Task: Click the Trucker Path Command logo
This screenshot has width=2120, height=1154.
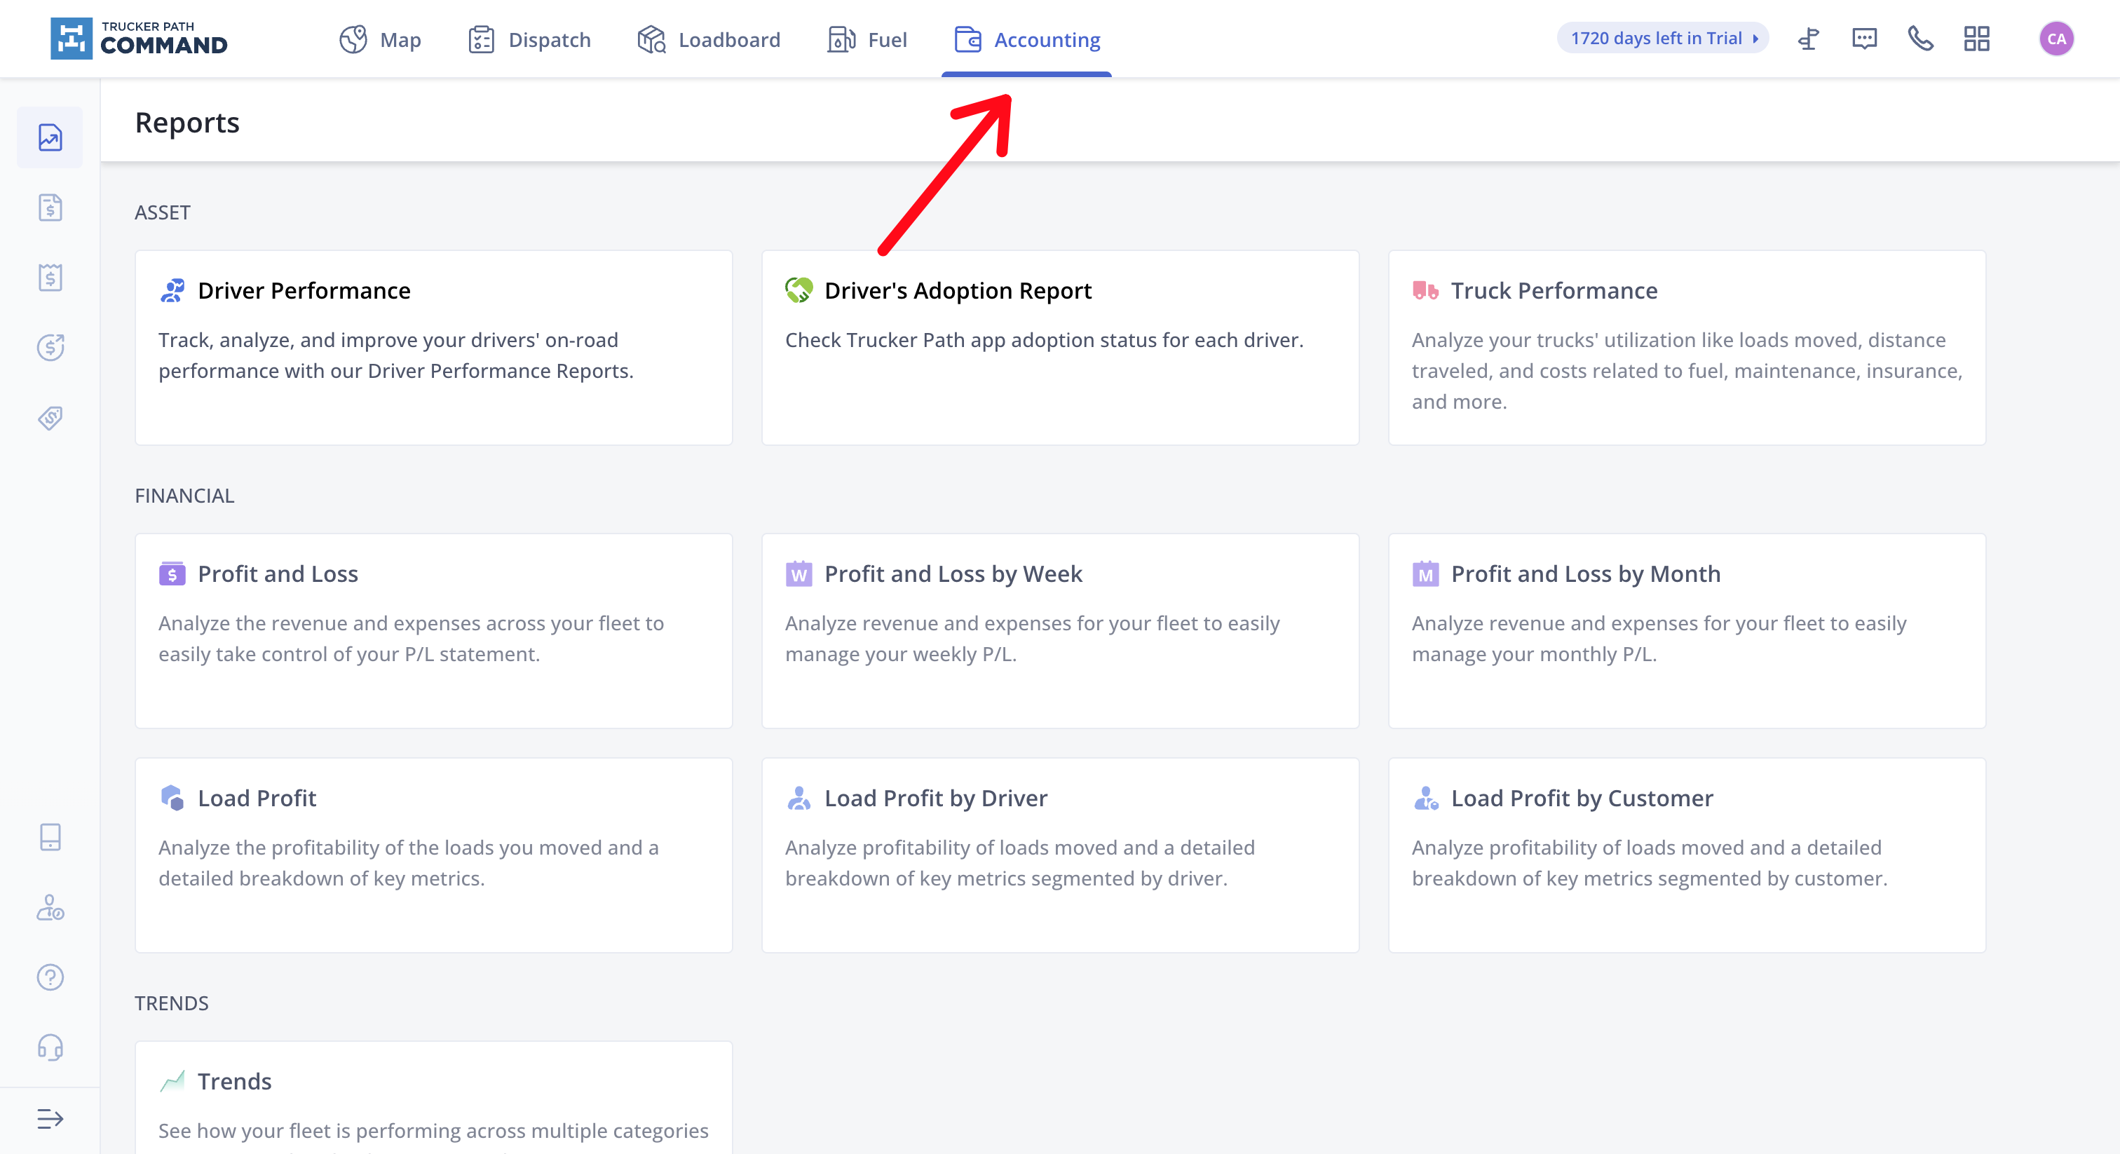Action: point(139,39)
